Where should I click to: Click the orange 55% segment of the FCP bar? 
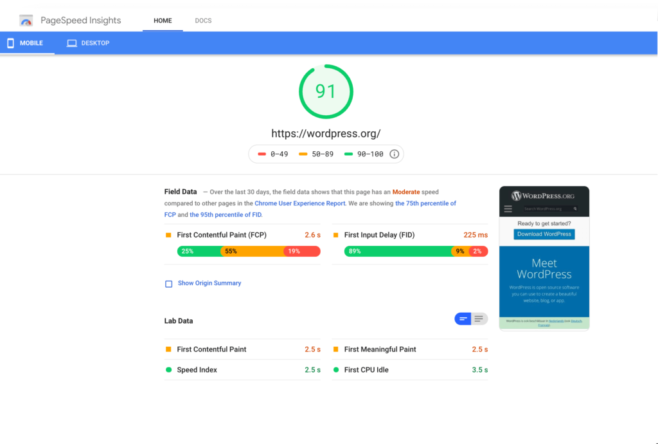click(x=252, y=252)
